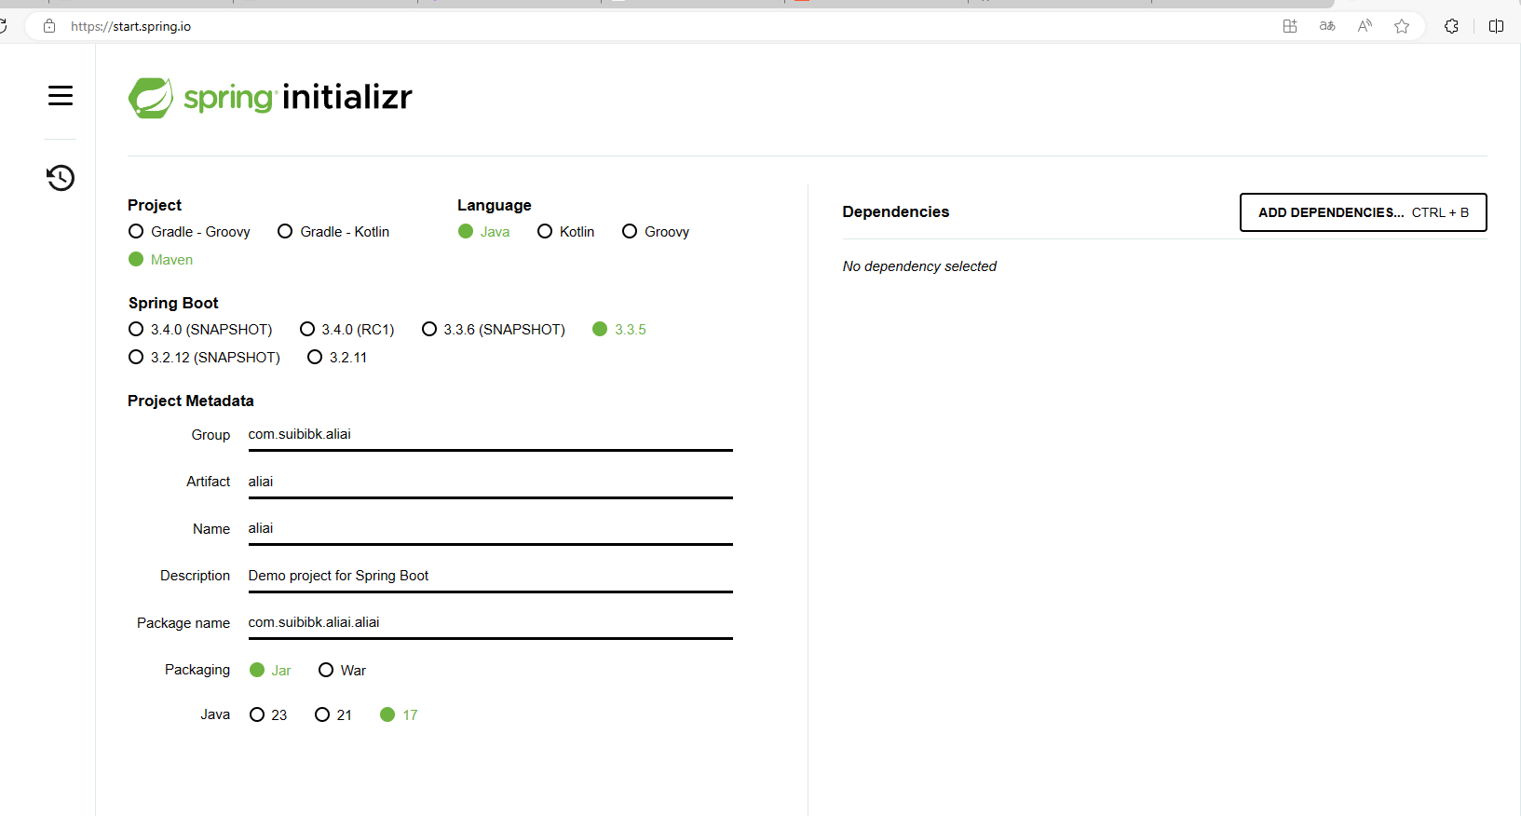The width and height of the screenshot is (1521, 816).
Task: Select War packaging
Action: [x=343, y=671]
